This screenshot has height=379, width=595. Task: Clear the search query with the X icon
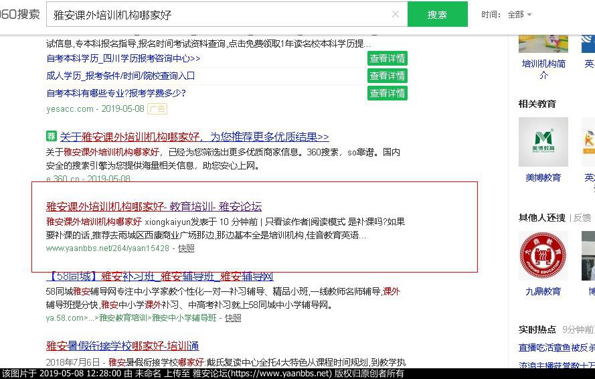click(396, 15)
